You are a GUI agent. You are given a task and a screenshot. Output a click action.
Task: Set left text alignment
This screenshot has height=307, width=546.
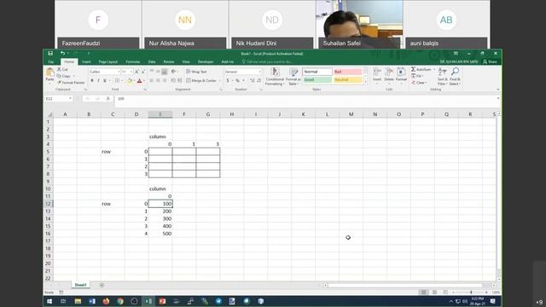pyautogui.click(x=152, y=81)
